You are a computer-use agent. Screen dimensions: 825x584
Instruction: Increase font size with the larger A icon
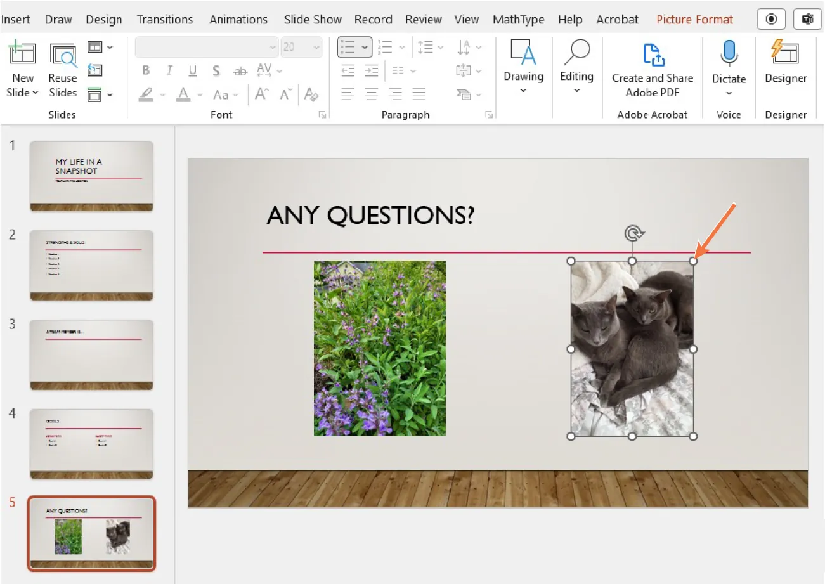(260, 94)
